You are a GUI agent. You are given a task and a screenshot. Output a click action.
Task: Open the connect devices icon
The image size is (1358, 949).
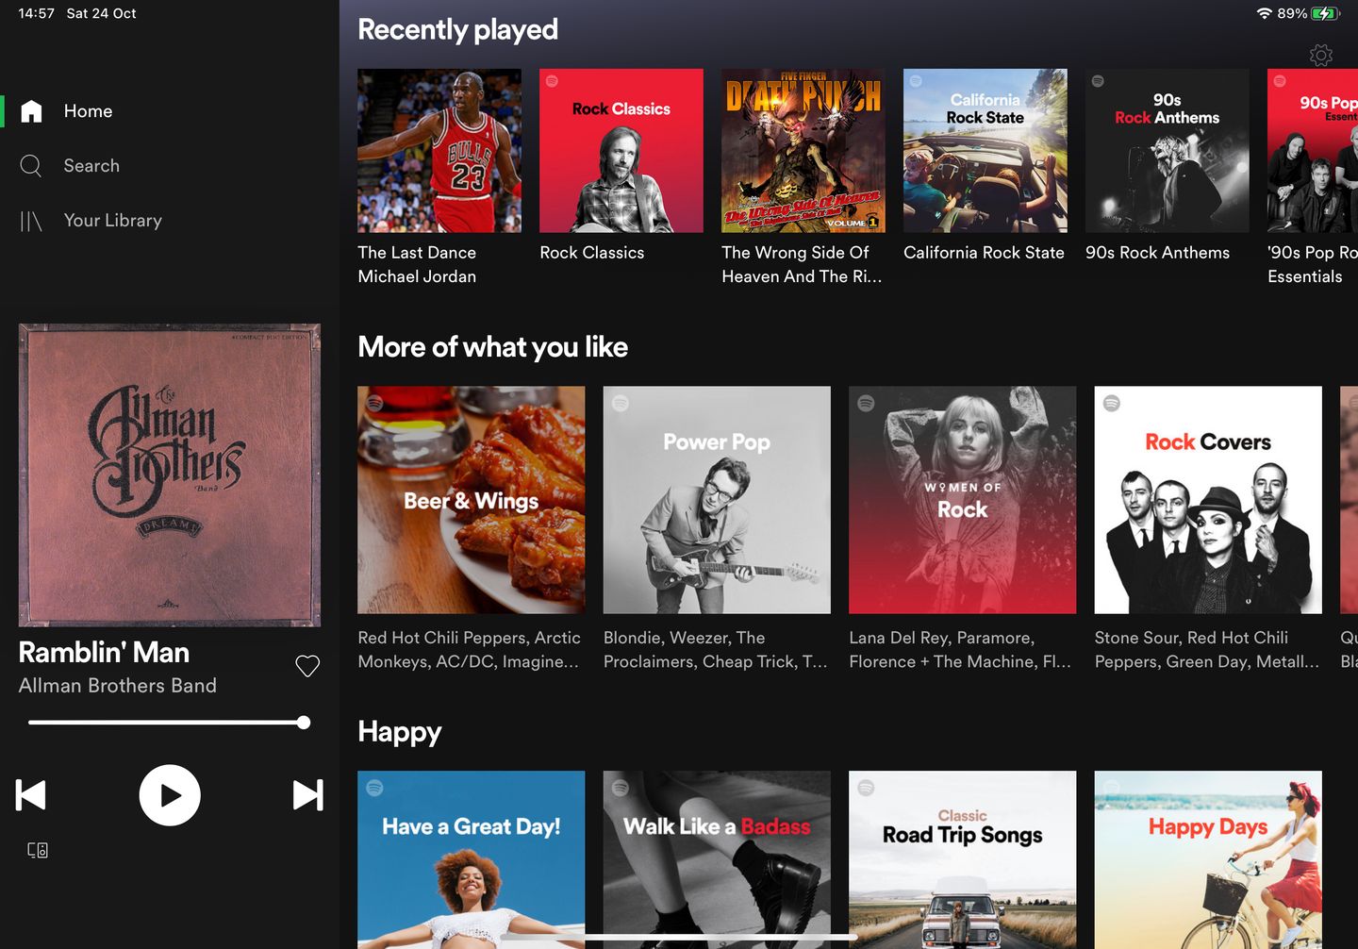(38, 850)
